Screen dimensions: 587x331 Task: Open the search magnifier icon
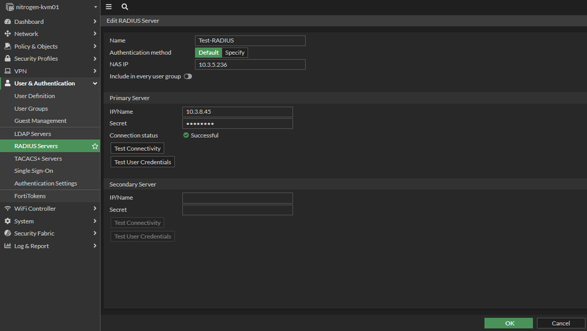(125, 6)
